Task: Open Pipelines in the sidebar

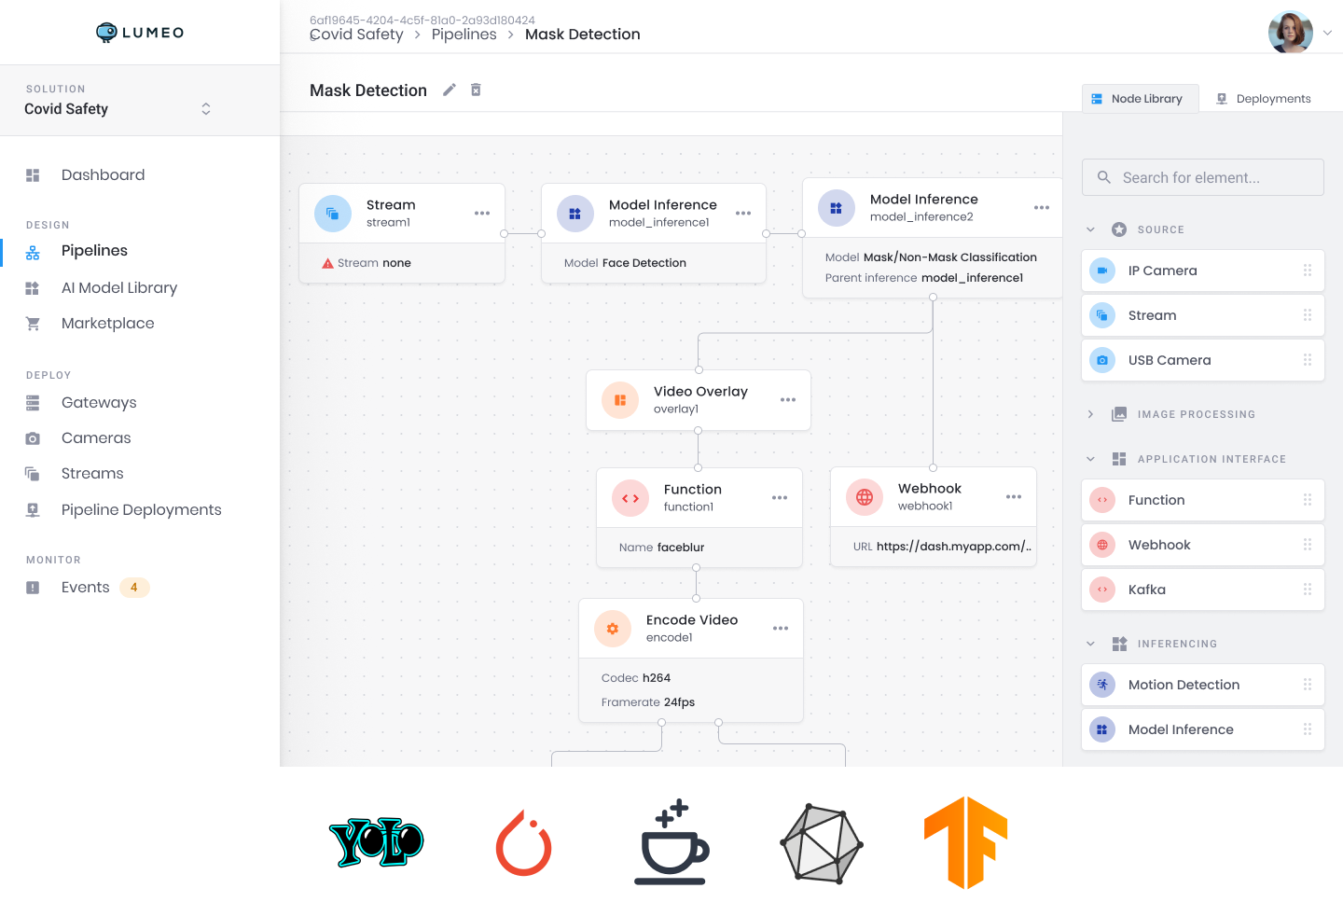Action: (94, 251)
